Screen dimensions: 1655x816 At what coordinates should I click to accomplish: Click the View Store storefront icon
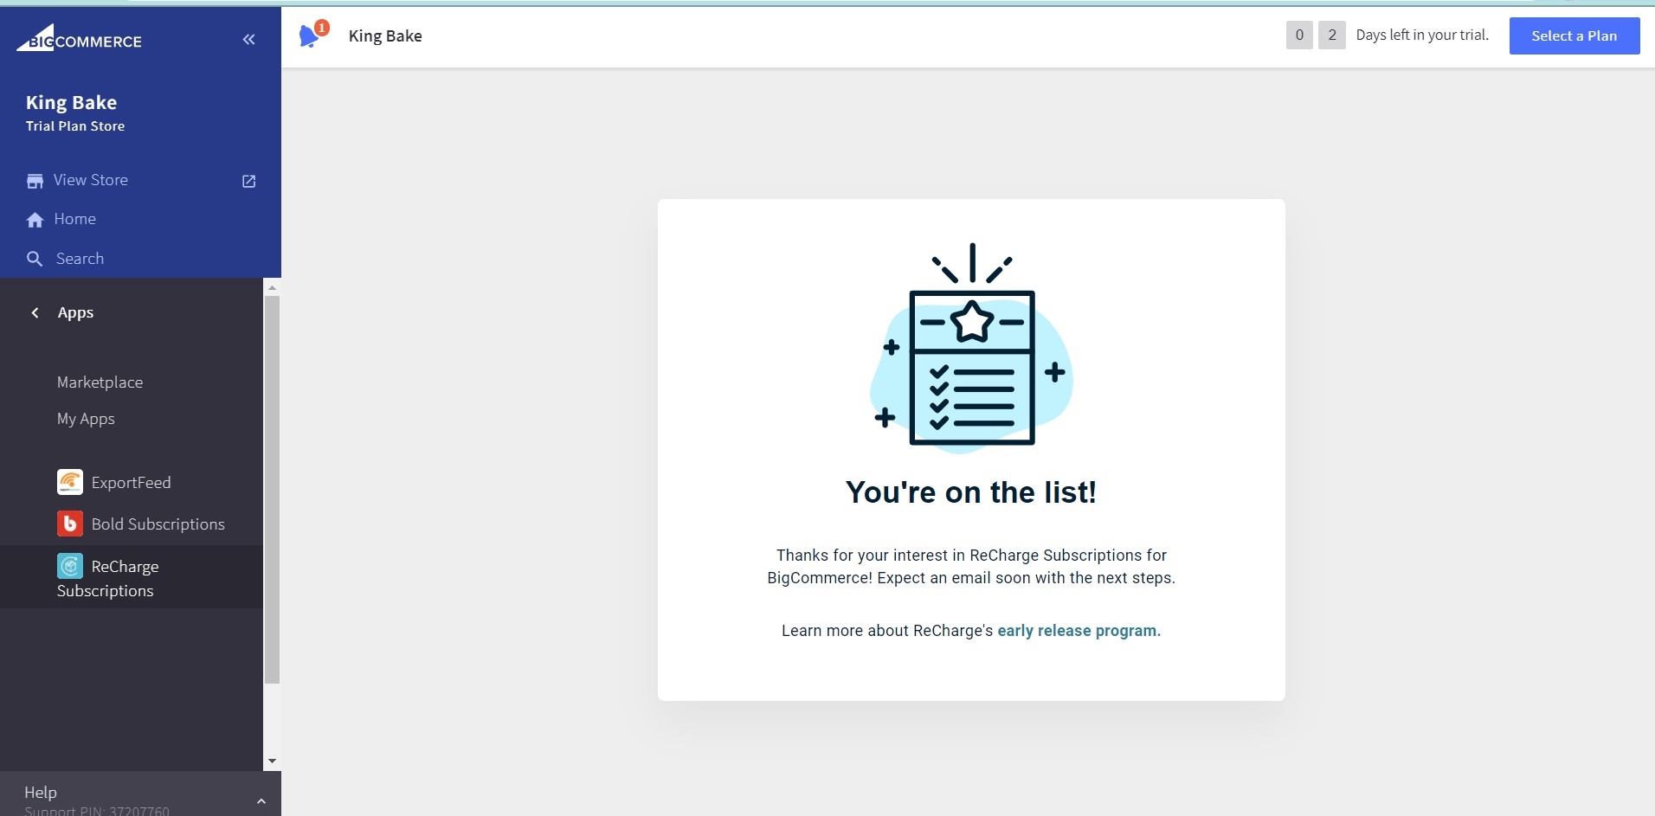click(35, 181)
